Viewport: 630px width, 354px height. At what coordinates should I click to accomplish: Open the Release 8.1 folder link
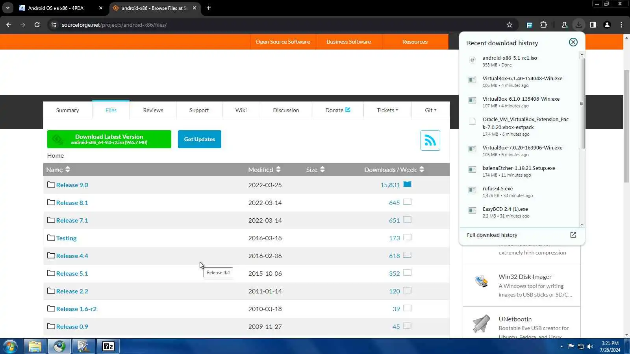pos(72,203)
